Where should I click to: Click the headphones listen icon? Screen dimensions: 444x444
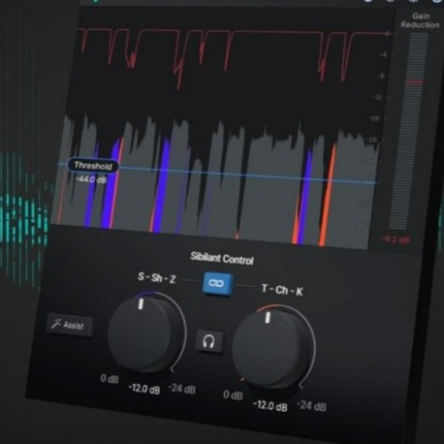coord(209,341)
